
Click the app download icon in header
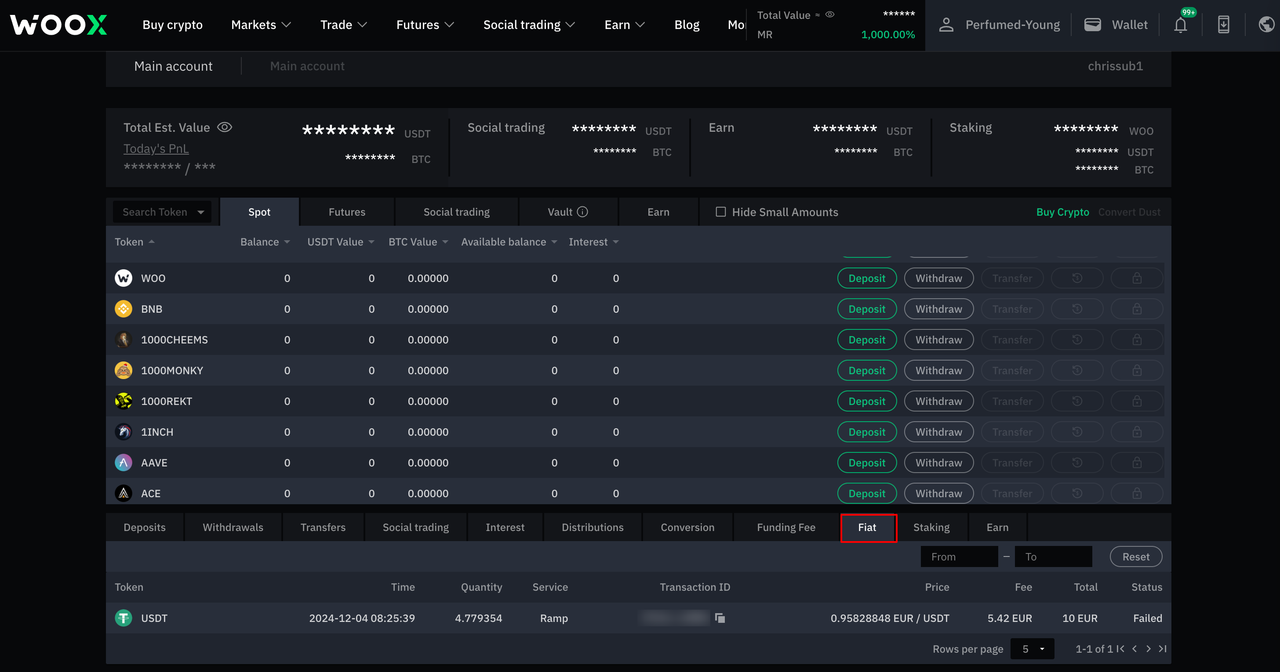point(1223,25)
